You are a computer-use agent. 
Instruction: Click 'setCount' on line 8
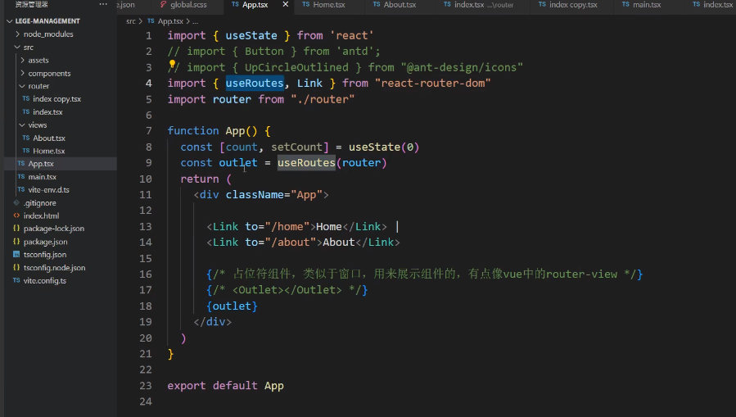tap(296, 147)
